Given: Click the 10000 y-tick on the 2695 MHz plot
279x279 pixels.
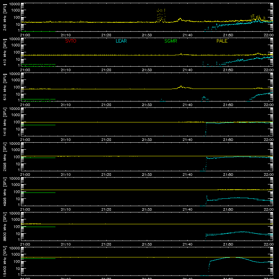Looking at the screenshot, I should (15, 144).
